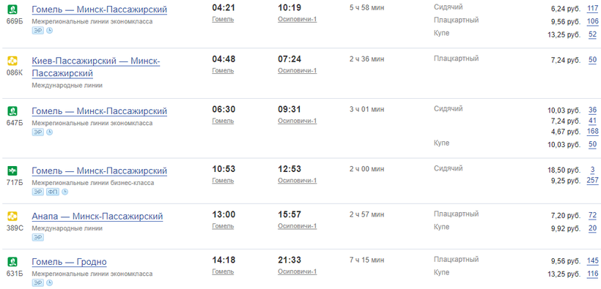Click the clock icon under train 647Б
Image resolution: width=601 pixels, height=289 pixels.
49,132
